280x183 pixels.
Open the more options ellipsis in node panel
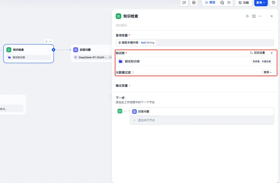click(x=260, y=16)
